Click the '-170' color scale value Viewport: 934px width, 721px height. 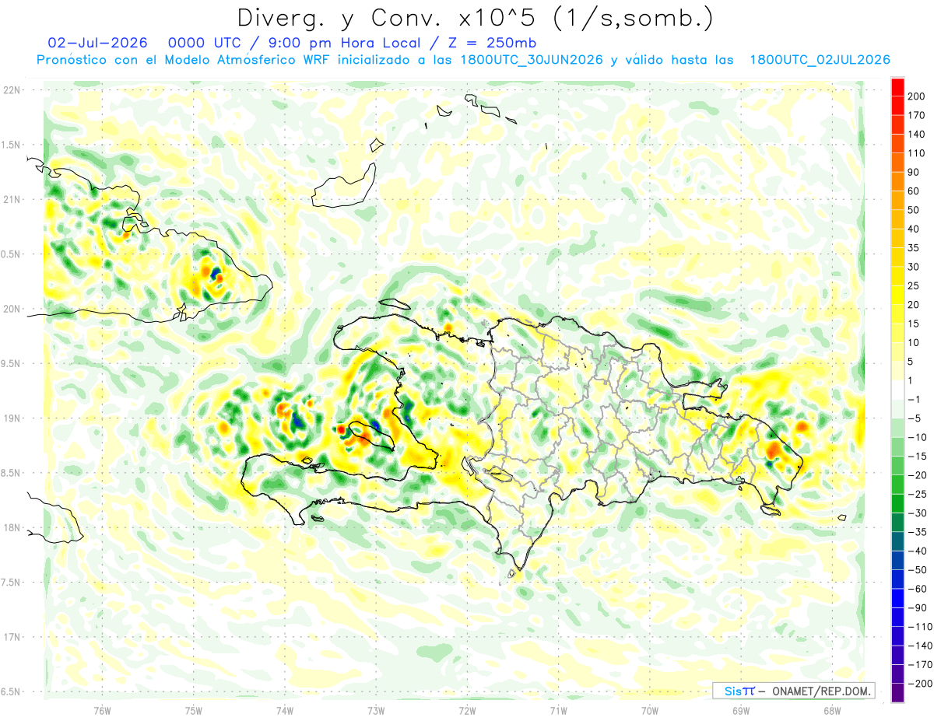tap(921, 664)
